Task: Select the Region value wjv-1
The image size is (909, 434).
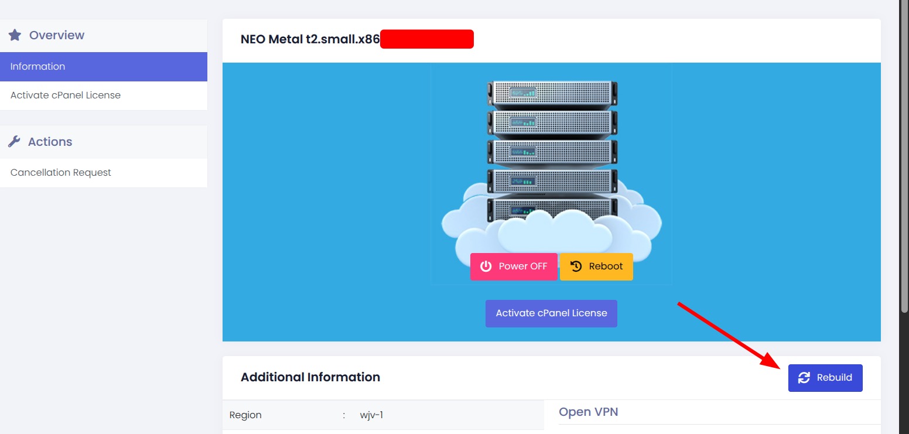Action: pyautogui.click(x=371, y=415)
